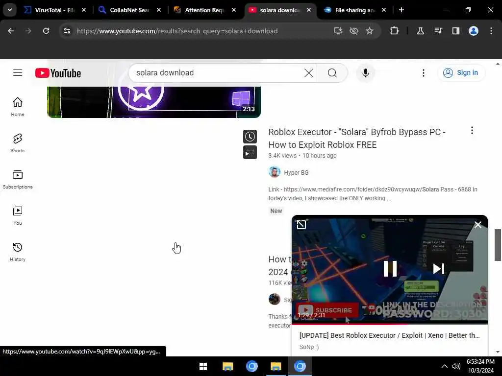Switch to the Attention Required tab
This screenshot has width=502, height=376.
click(204, 10)
